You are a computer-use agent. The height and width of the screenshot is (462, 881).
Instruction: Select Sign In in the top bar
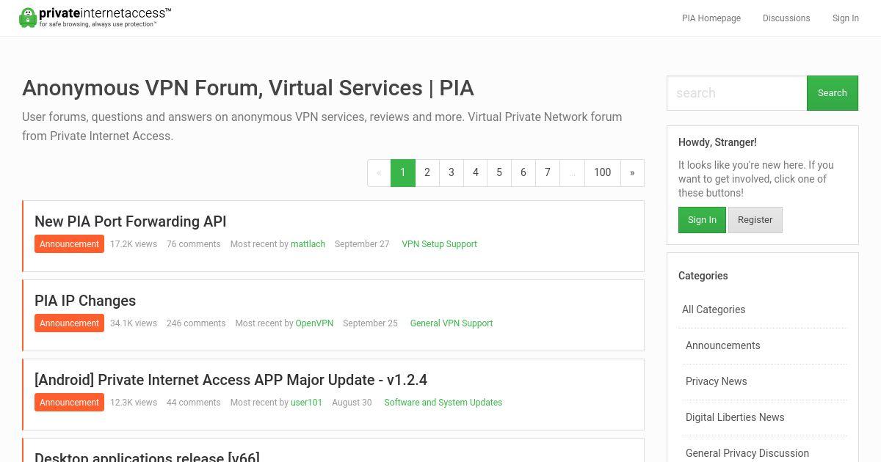click(x=846, y=18)
